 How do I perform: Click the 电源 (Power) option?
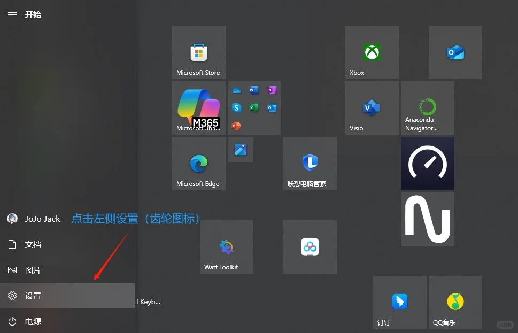click(x=33, y=321)
